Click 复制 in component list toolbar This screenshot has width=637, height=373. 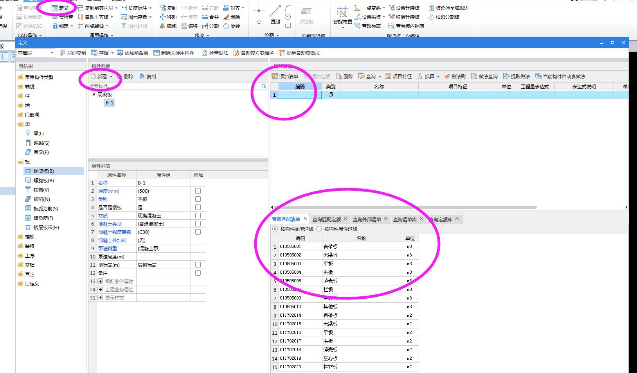(x=148, y=76)
